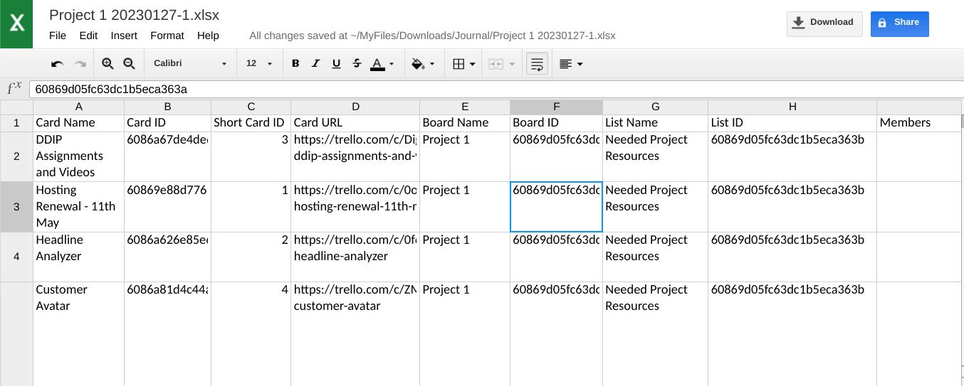The image size is (964, 386).
Task: Open the Calibri font family dropdown
Action: pos(190,63)
